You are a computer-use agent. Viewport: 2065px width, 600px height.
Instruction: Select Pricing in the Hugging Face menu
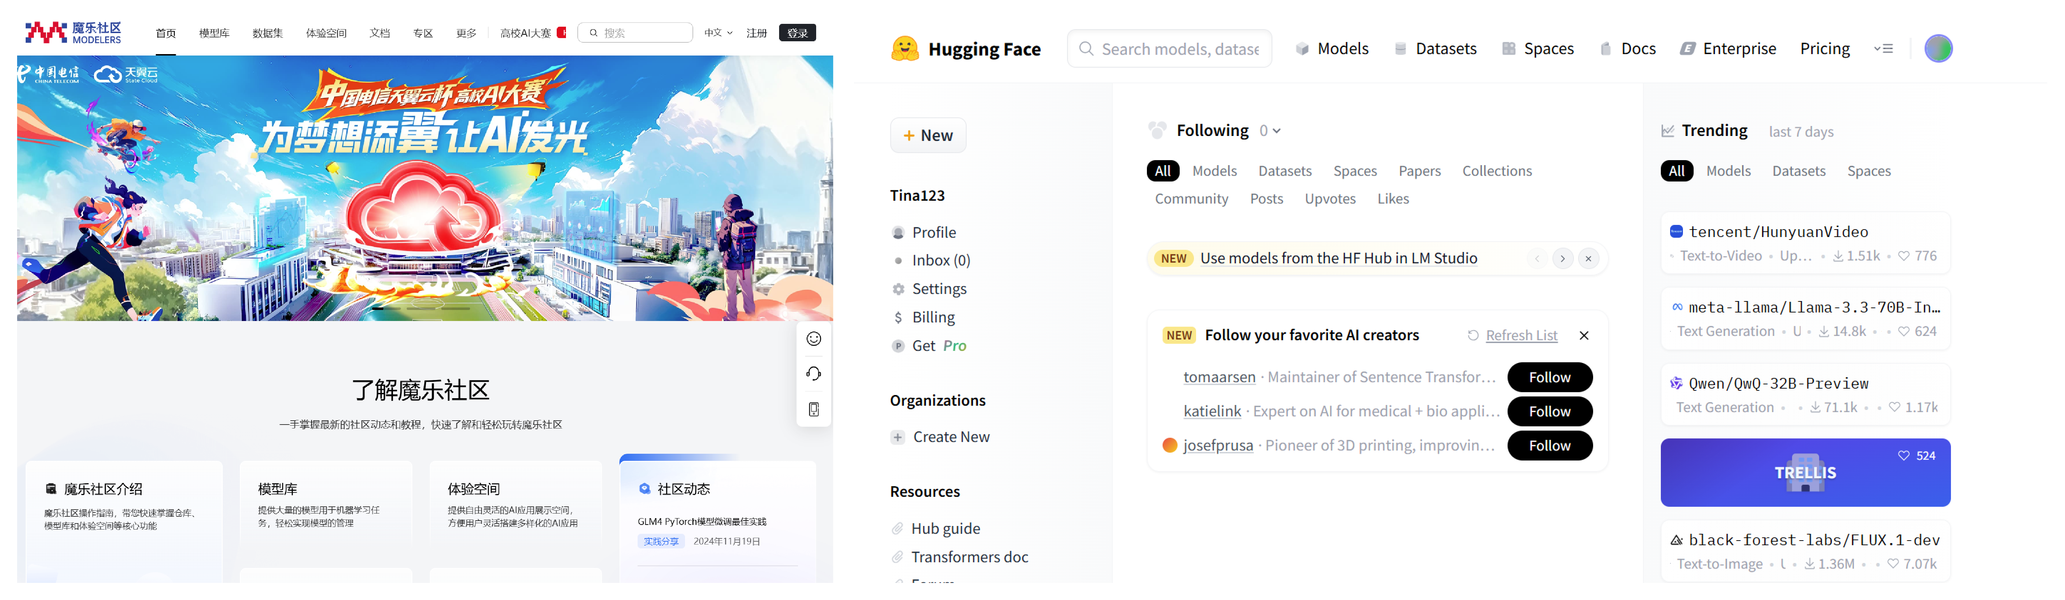click(1825, 48)
